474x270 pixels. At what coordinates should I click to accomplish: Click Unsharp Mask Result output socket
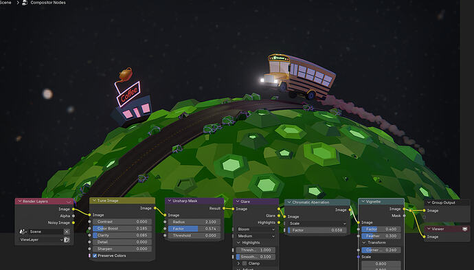(x=224, y=208)
